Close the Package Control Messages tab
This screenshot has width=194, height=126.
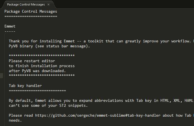coord(49,5)
